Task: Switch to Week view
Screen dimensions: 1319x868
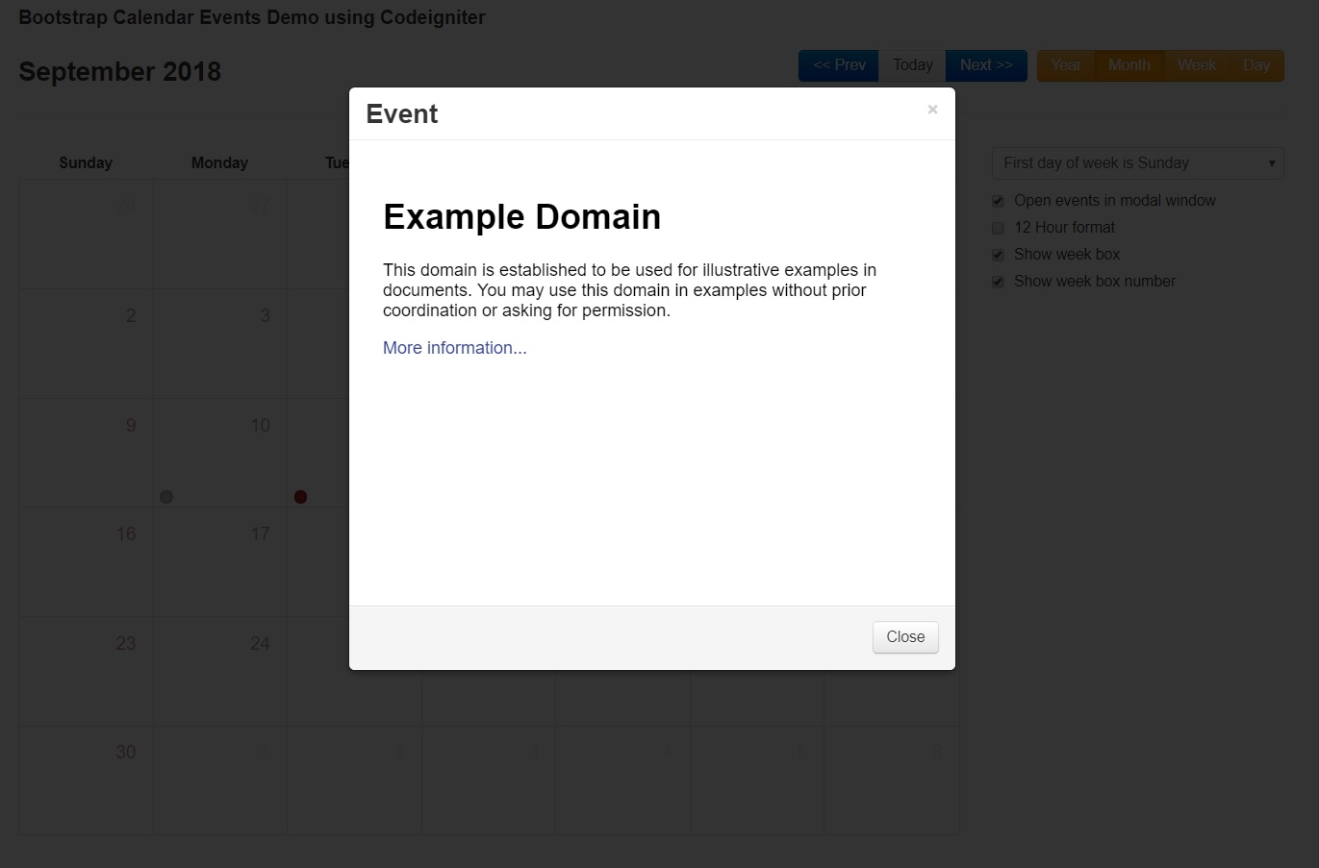Action: coord(1196,65)
